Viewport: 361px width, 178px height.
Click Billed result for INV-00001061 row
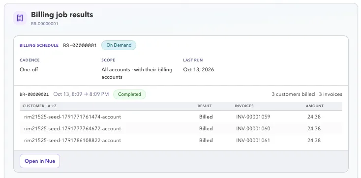[206, 140]
